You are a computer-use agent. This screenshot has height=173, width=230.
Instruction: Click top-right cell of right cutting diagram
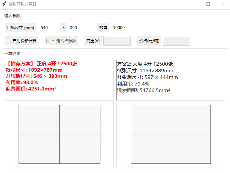click(x=191, y=120)
